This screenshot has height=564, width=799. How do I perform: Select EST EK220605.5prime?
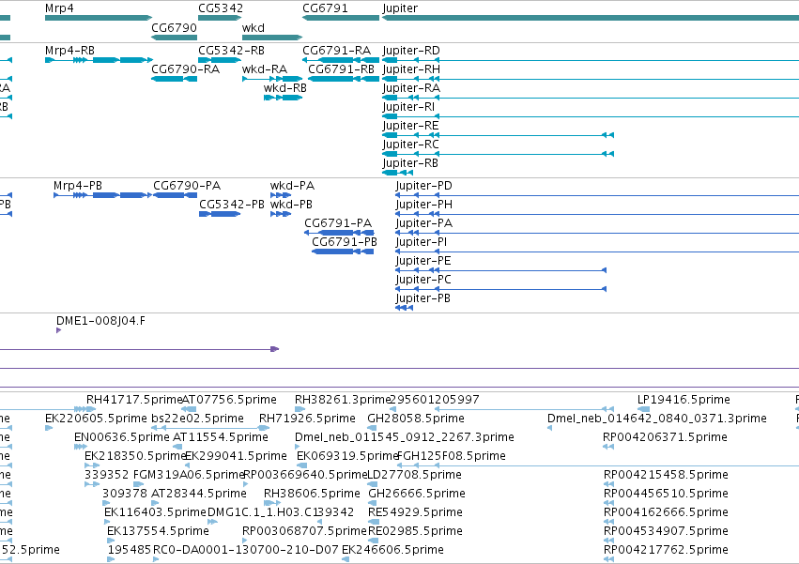pyautogui.click(x=96, y=419)
